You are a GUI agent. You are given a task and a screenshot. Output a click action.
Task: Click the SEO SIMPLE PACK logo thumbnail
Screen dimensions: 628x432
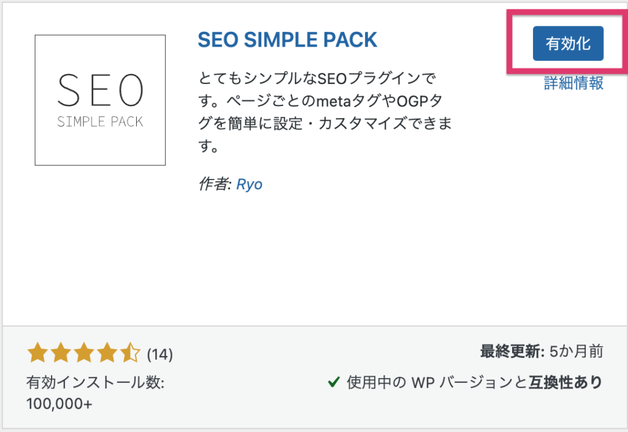coord(100,100)
